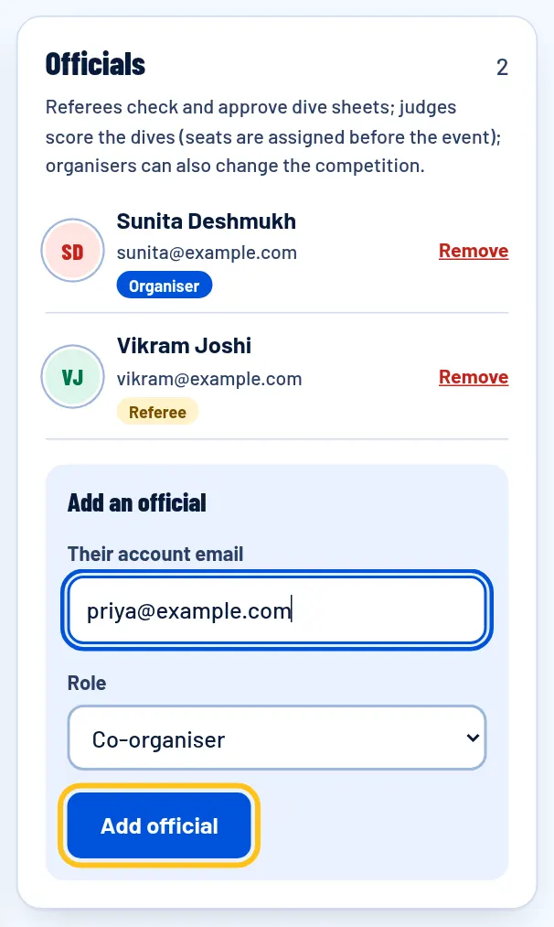Click the Add official button
This screenshot has width=554, height=927.
click(x=159, y=825)
